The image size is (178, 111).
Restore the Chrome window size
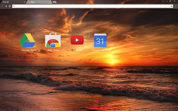[x=170, y=1]
